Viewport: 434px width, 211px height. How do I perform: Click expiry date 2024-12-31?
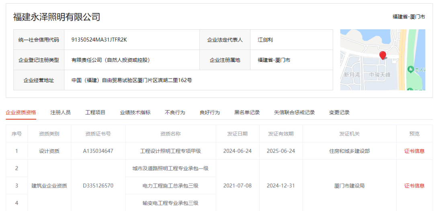click(x=281, y=186)
